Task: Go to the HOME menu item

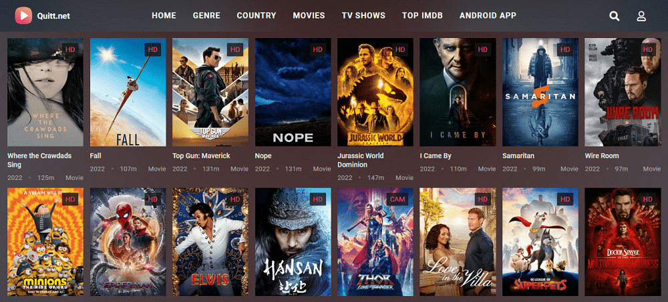Action: pos(164,16)
